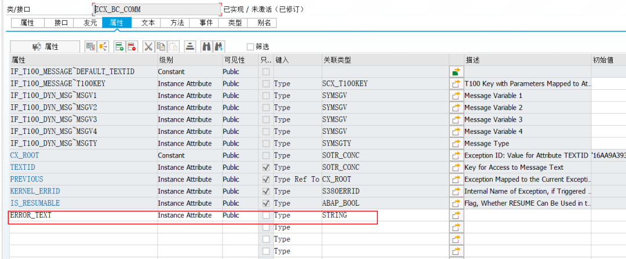Image resolution: width=626 pixels, height=259 pixels.
Task: Click the arrow icon on the MSGV2 row
Action: (x=456, y=108)
